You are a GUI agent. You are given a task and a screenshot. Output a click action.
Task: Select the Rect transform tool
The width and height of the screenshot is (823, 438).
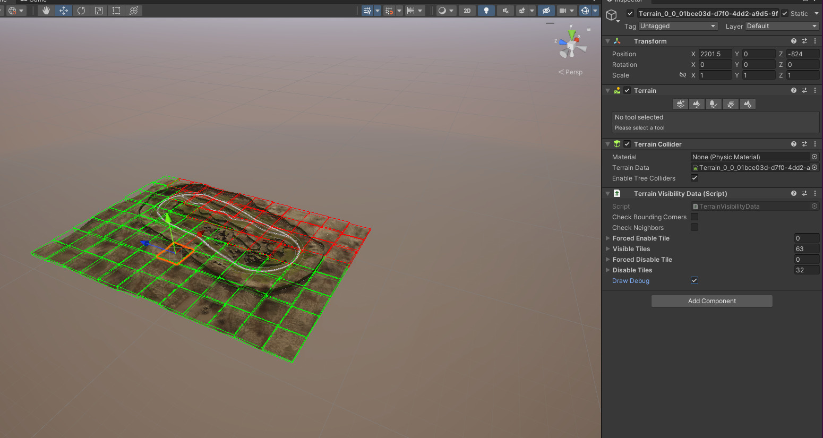click(116, 11)
